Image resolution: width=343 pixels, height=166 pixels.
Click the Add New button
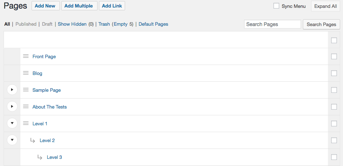pos(45,6)
